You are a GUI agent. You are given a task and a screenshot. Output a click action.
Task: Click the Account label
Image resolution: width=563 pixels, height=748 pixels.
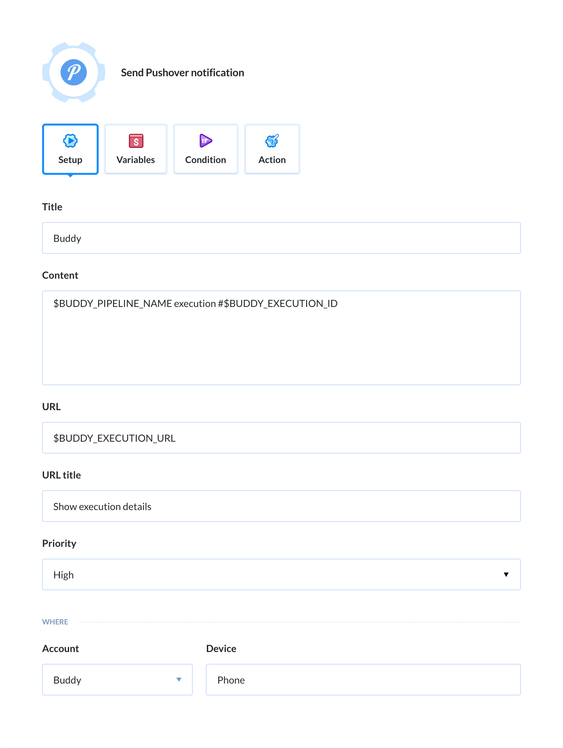click(61, 648)
